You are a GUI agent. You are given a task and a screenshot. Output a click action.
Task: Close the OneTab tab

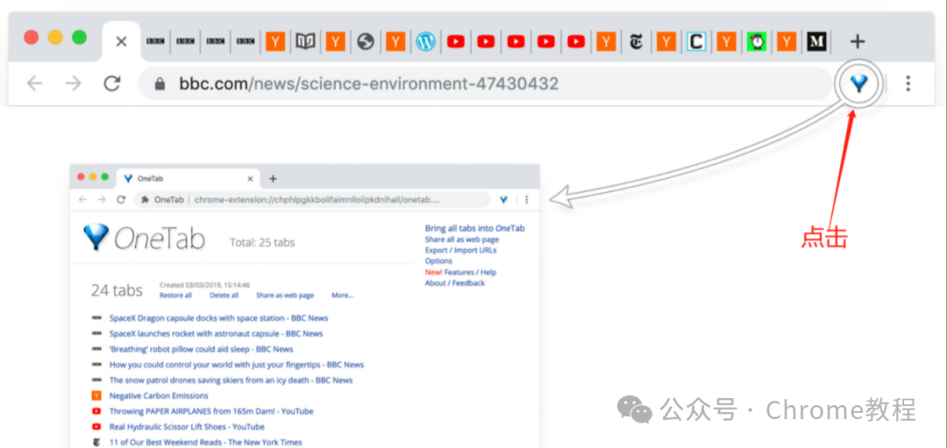[x=251, y=179]
